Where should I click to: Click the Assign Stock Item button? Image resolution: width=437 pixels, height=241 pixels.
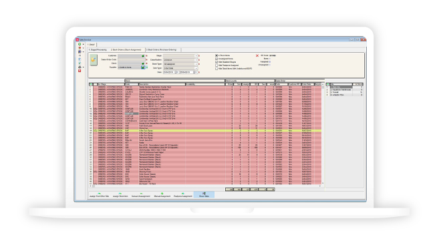click(x=120, y=195)
